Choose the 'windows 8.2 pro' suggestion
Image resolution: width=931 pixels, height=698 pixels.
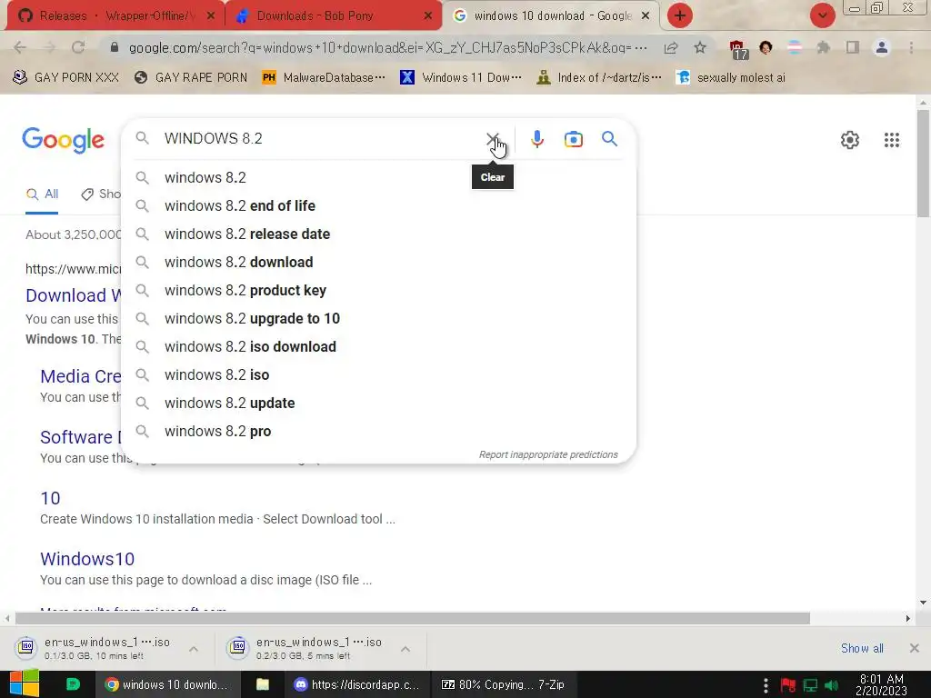378,432
